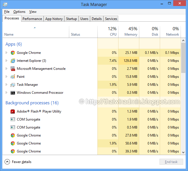Click the scrollbar down arrow
This screenshot has height=171, width=188.
[x=183, y=152]
